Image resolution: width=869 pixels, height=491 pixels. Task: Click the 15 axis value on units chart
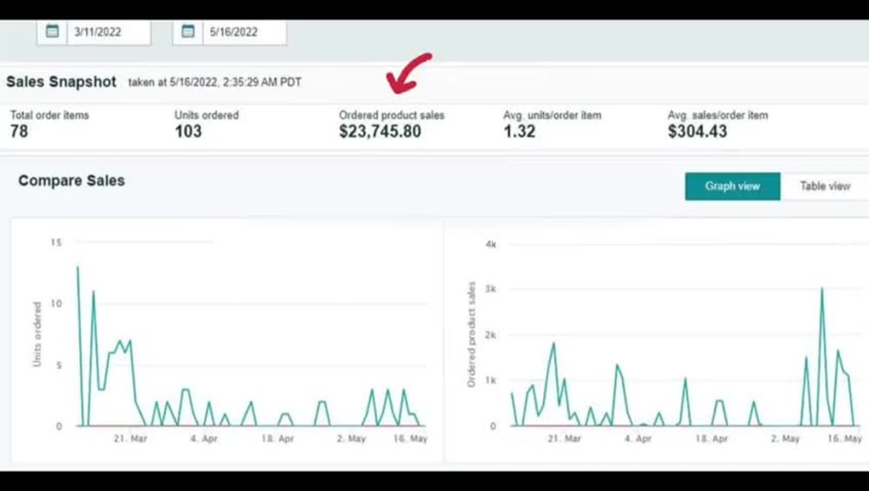click(x=56, y=242)
